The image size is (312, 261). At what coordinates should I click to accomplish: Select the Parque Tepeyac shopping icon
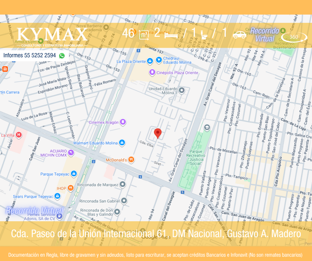[74, 174]
